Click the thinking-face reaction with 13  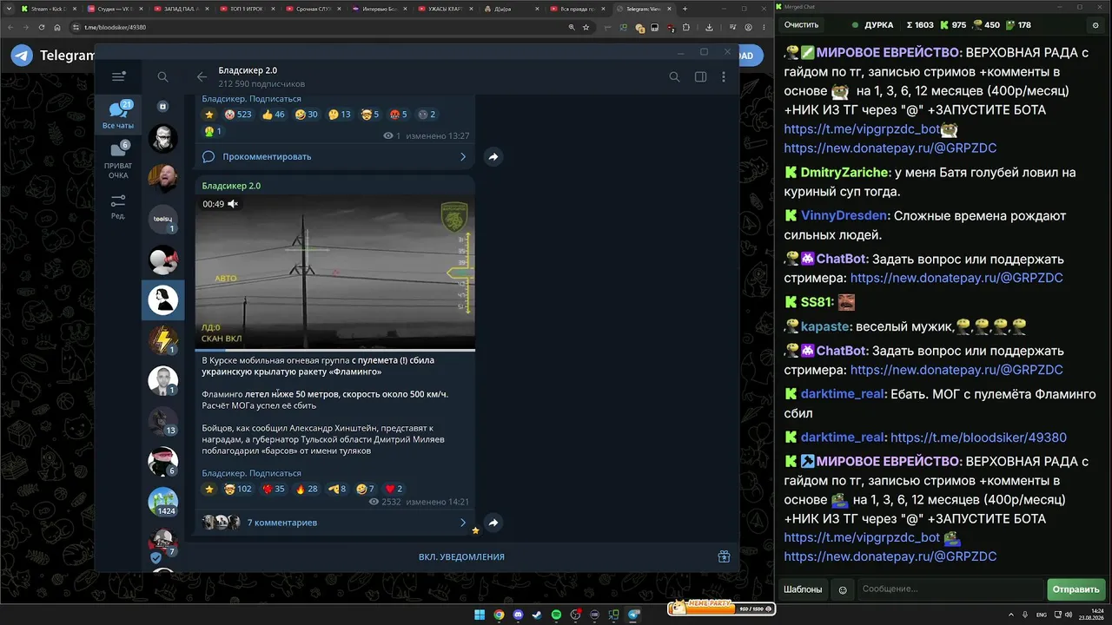340,115
